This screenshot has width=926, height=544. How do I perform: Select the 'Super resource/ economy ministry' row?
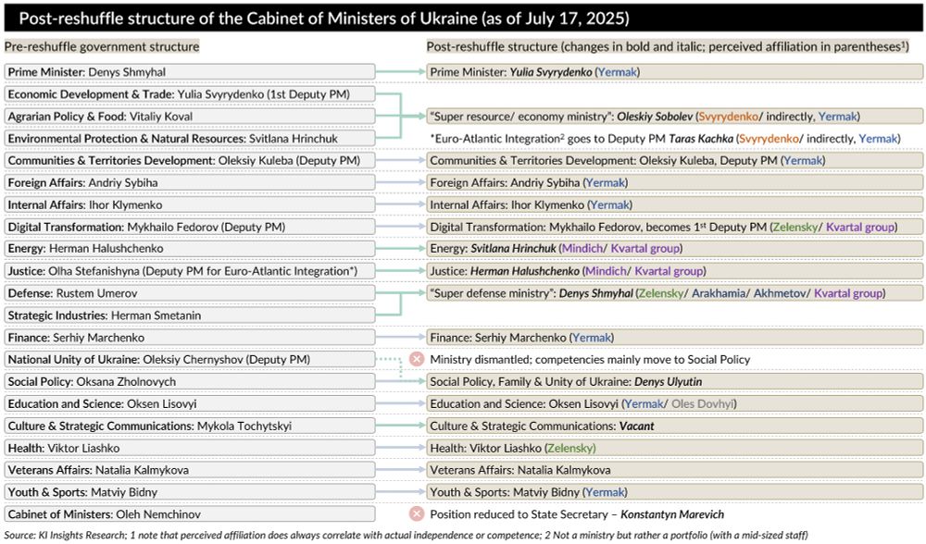click(x=674, y=117)
